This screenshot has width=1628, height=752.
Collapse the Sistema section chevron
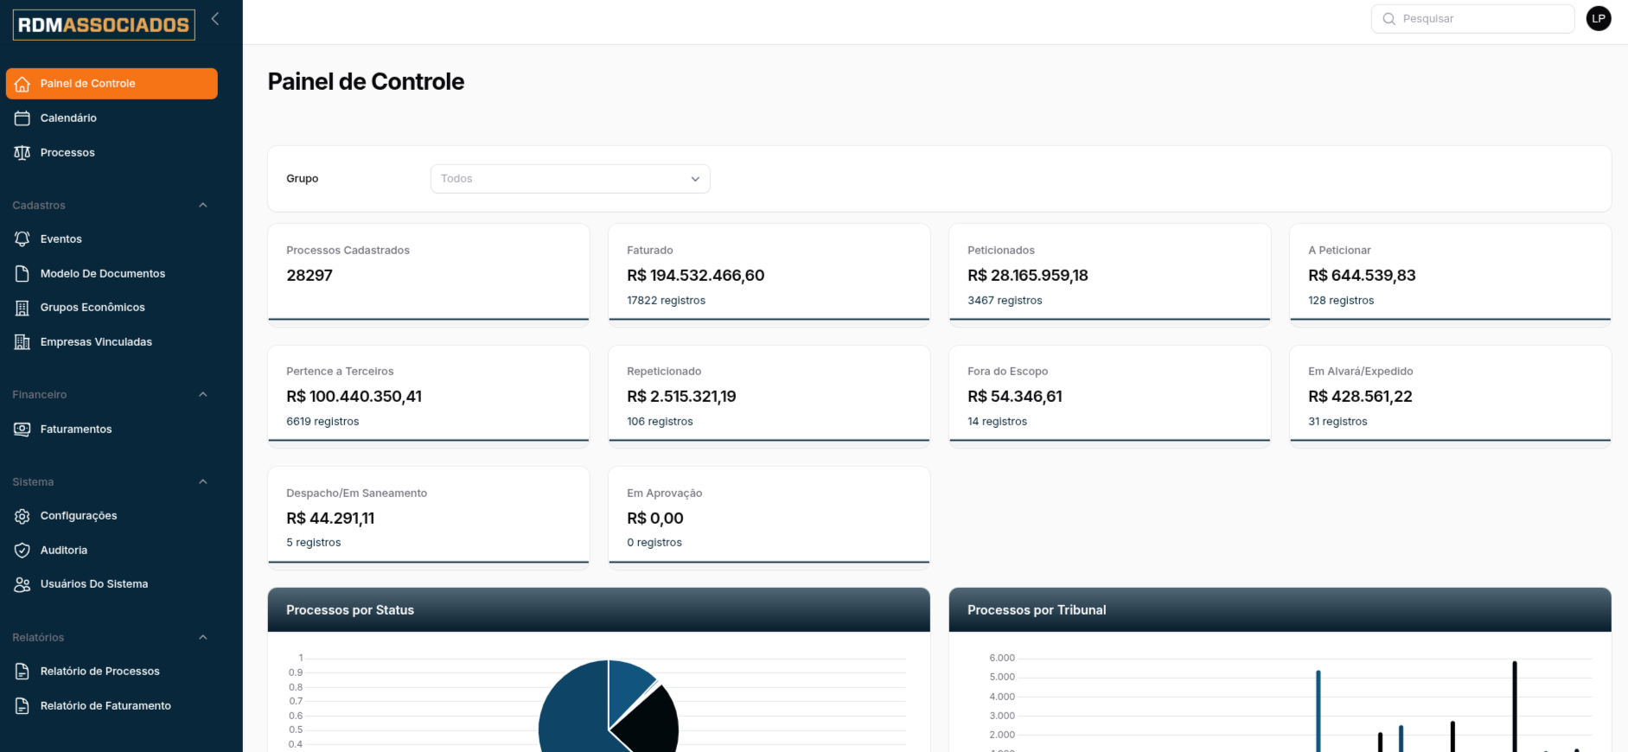pyautogui.click(x=203, y=482)
